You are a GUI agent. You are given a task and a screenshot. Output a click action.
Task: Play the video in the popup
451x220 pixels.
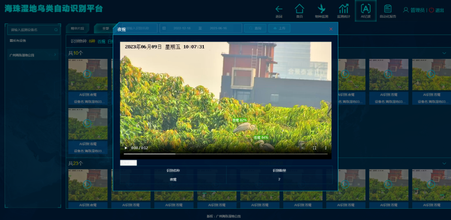126,148
